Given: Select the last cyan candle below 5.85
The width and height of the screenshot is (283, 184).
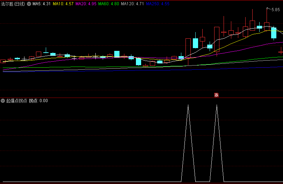Looking at the screenshot, I should click(x=274, y=33).
